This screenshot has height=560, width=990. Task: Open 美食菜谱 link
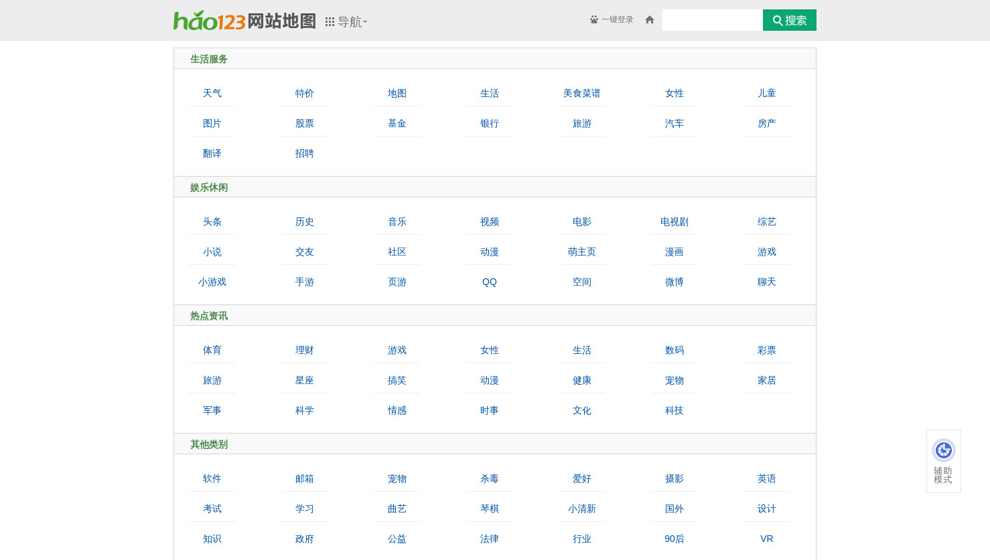point(582,93)
